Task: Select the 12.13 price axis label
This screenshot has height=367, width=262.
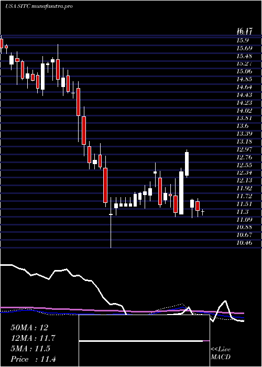Action: [245, 180]
